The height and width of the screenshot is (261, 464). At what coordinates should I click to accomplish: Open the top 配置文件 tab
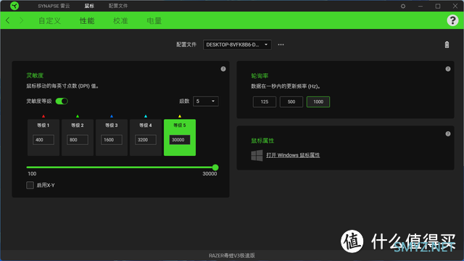click(x=118, y=6)
